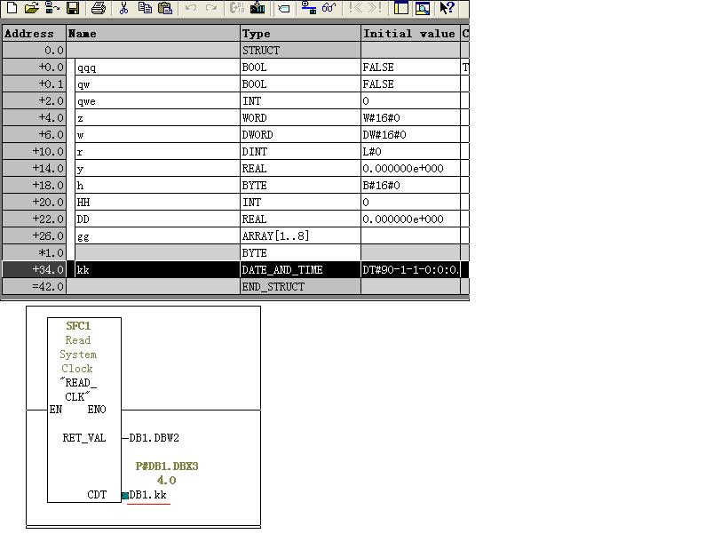This screenshot has width=705, height=534.
Task: Select the name cell 'qwe'
Action: [x=157, y=100]
